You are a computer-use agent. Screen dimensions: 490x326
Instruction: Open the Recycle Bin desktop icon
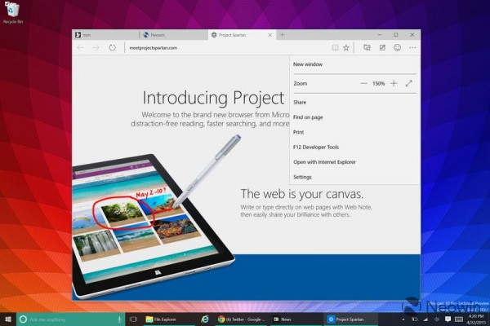tap(12, 12)
